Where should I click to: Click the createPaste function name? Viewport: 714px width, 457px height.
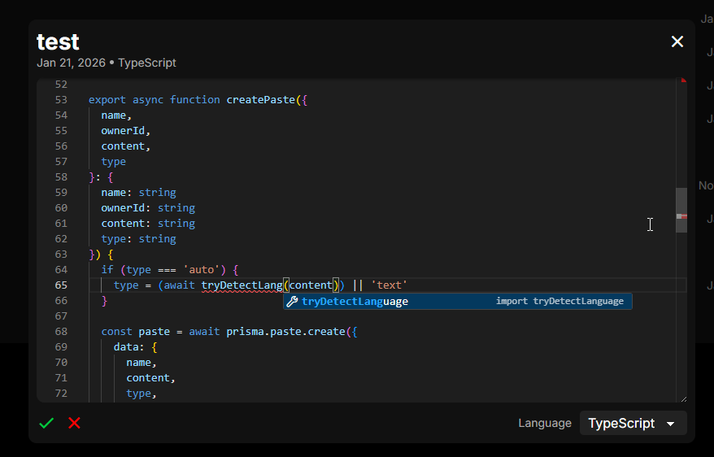[260, 100]
